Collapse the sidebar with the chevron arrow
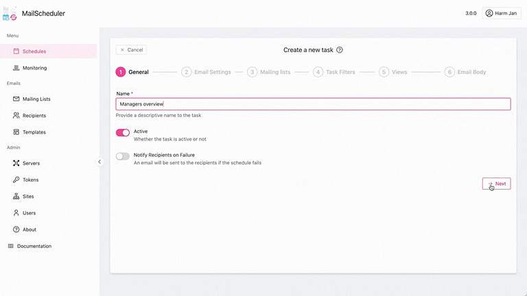 (99, 162)
